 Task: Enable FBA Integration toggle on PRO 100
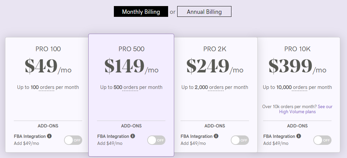tap(73, 140)
